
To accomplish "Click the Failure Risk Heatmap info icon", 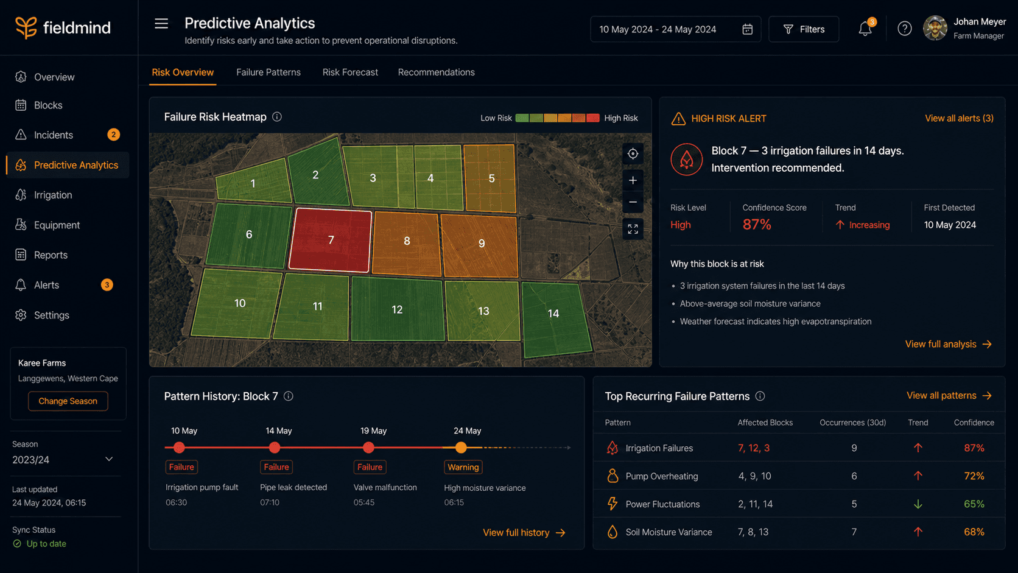I will (277, 117).
